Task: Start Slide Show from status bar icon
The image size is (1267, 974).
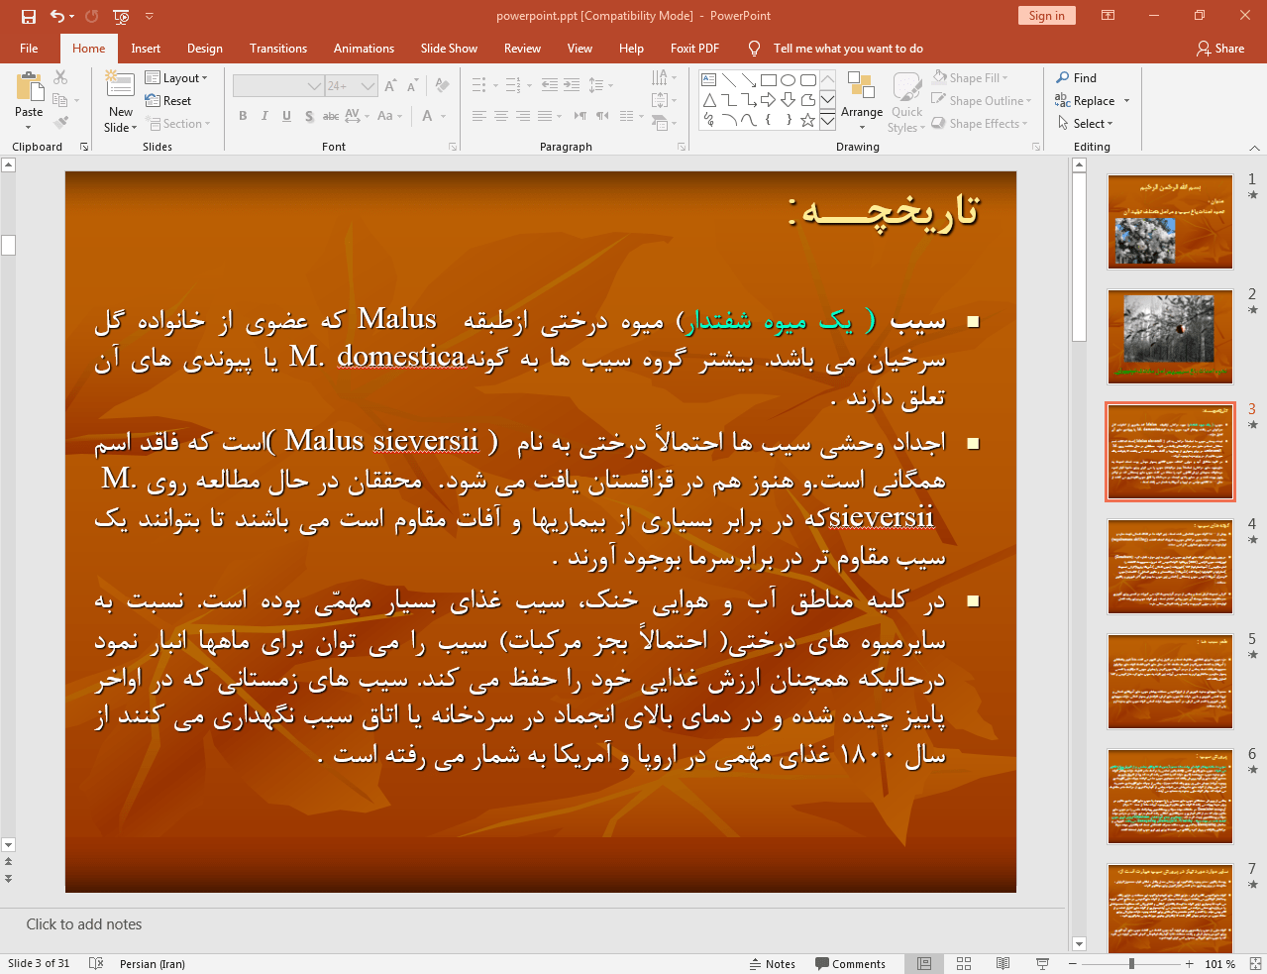Action: pos(1042,964)
